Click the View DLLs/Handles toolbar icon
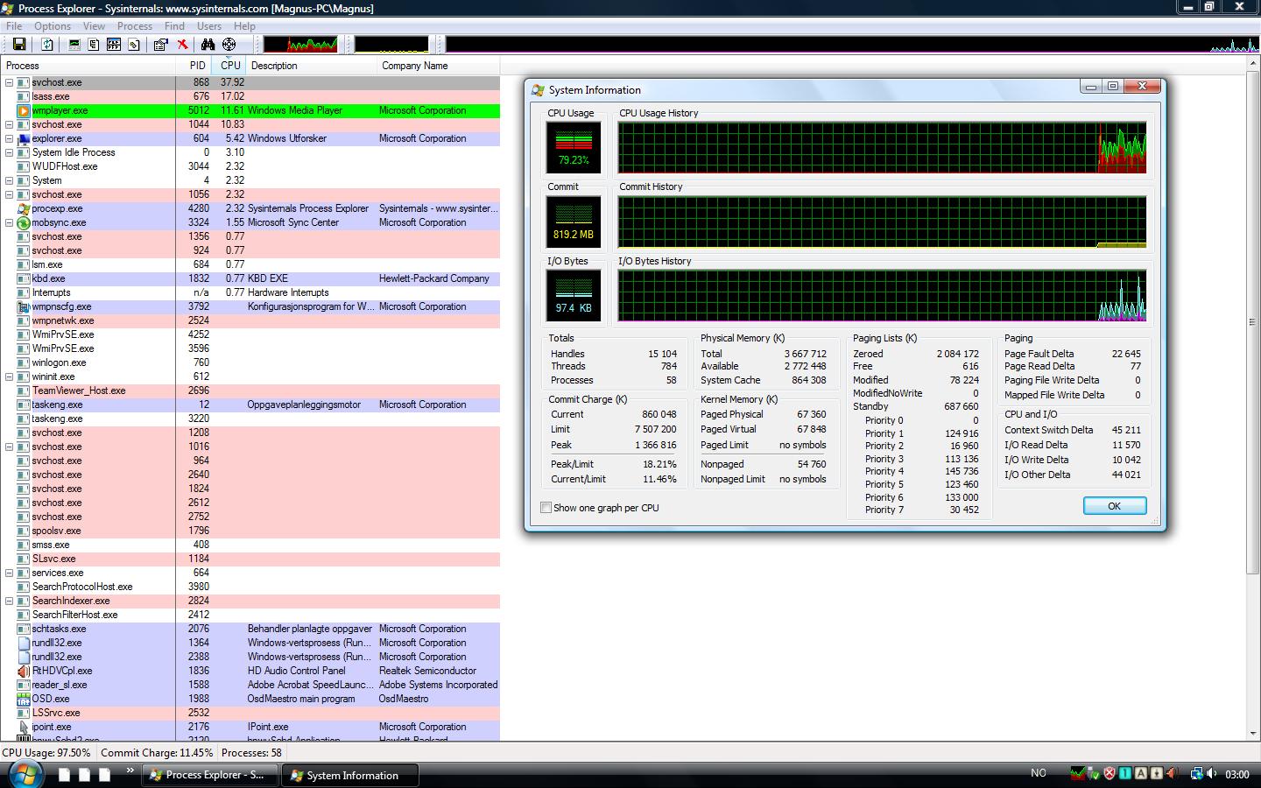Image resolution: width=1261 pixels, height=788 pixels. click(134, 44)
